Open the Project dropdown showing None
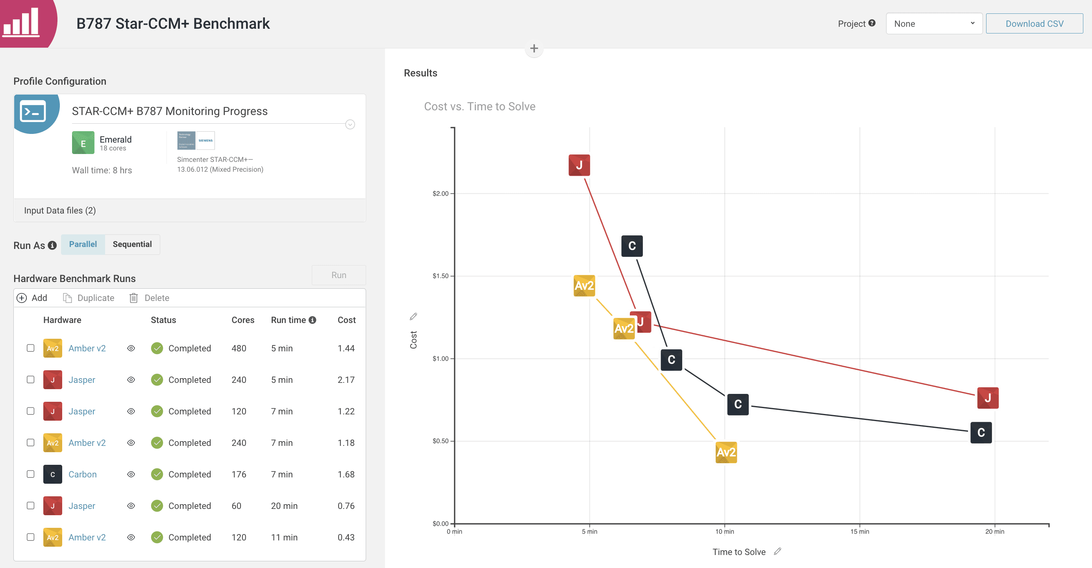 pyautogui.click(x=934, y=24)
